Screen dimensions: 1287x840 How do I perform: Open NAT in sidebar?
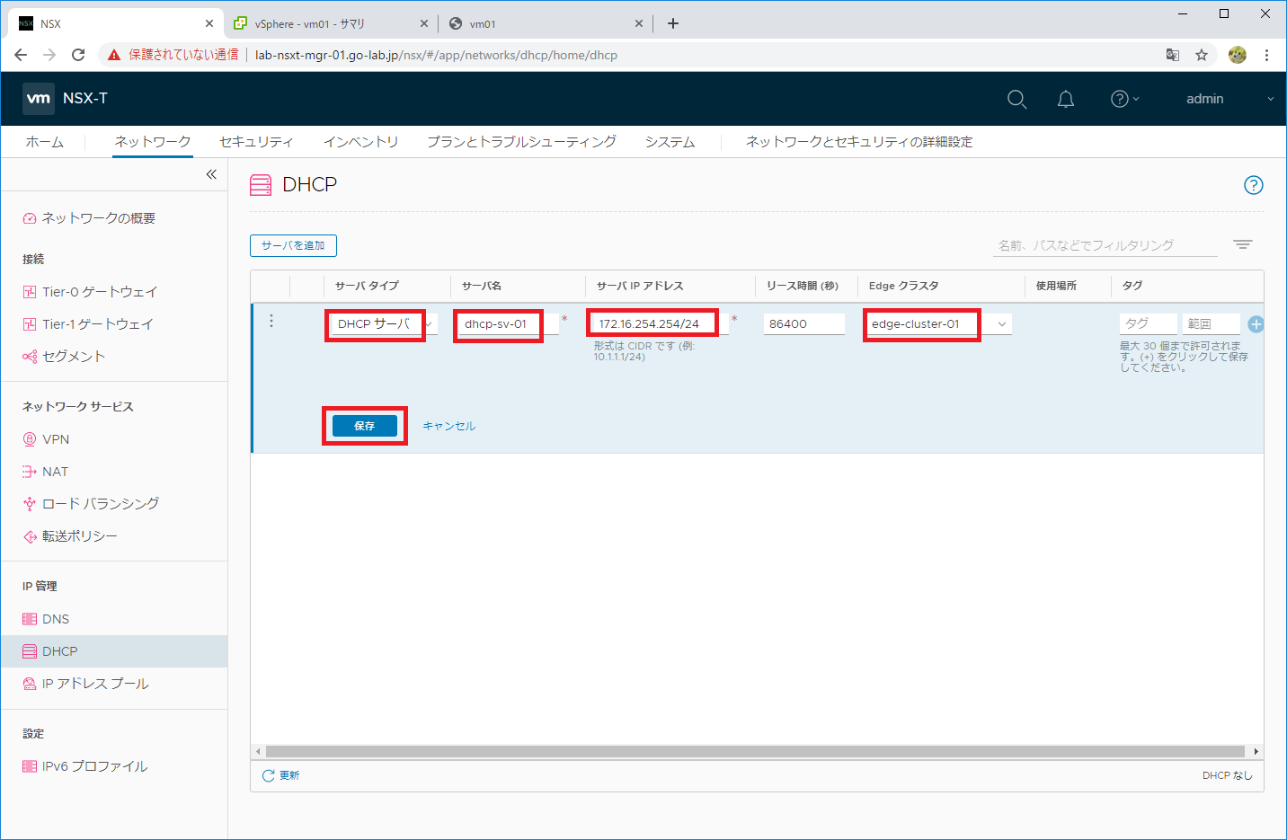55,472
